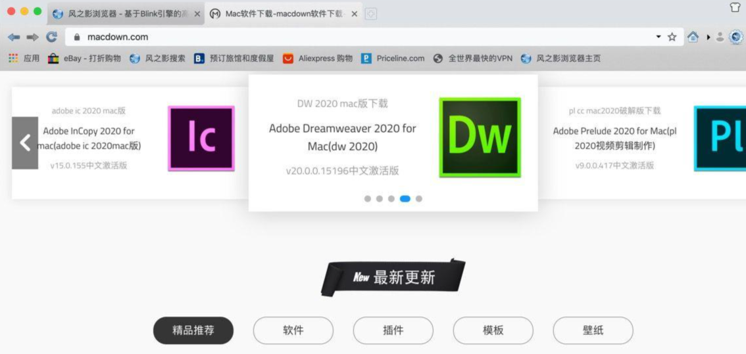
Task: Open the eBay - 打折购物 bookmark
Action: pos(84,58)
